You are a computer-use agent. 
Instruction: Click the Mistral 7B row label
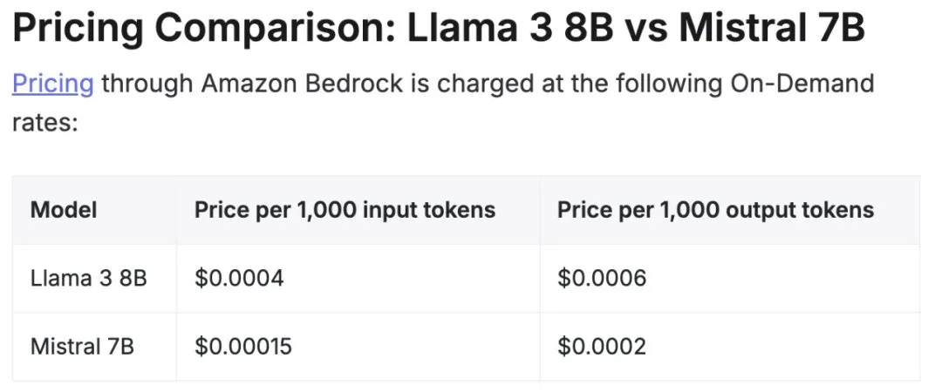point(82,347)
